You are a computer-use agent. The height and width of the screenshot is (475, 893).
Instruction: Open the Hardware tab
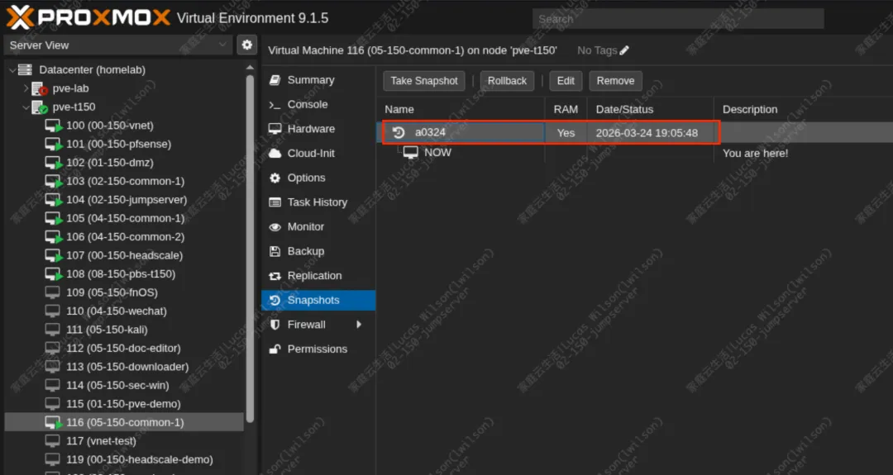(318, 129)
